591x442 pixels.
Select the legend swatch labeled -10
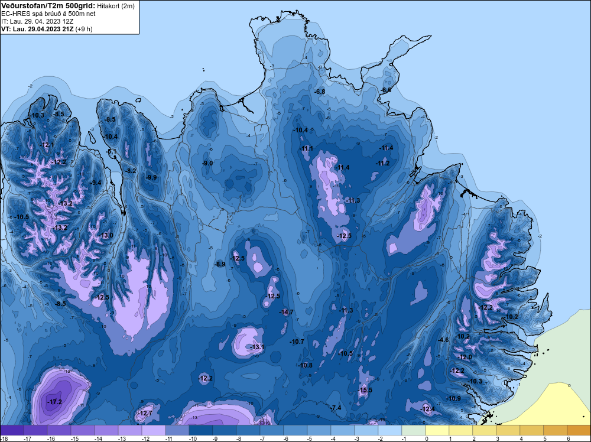pos(201,430)
